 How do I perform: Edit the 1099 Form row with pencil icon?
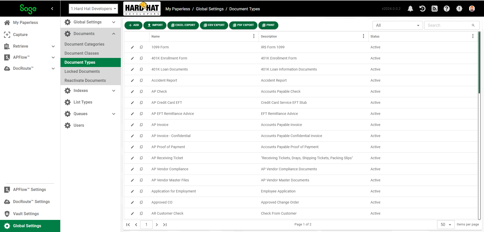[132, 47]
